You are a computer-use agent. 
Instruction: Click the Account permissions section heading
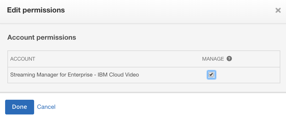pyautogui.click(x=42, y=37)
